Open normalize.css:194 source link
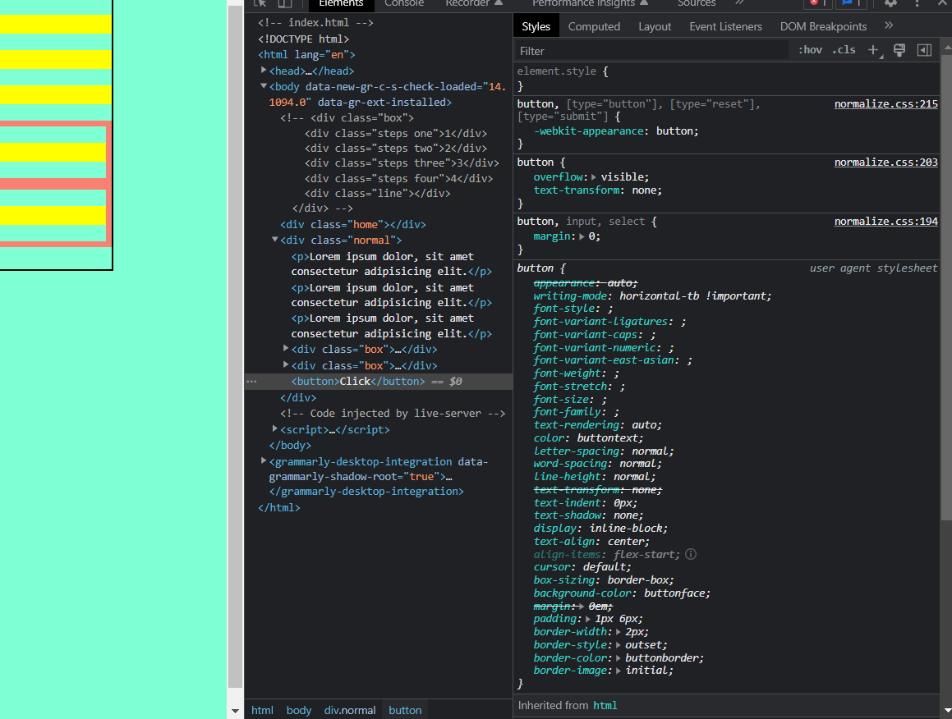 (x=885, y=222)
